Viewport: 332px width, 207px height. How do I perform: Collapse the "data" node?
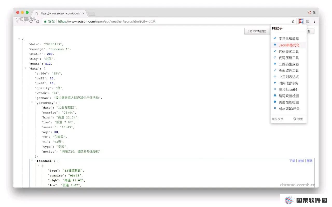(26, 68)
